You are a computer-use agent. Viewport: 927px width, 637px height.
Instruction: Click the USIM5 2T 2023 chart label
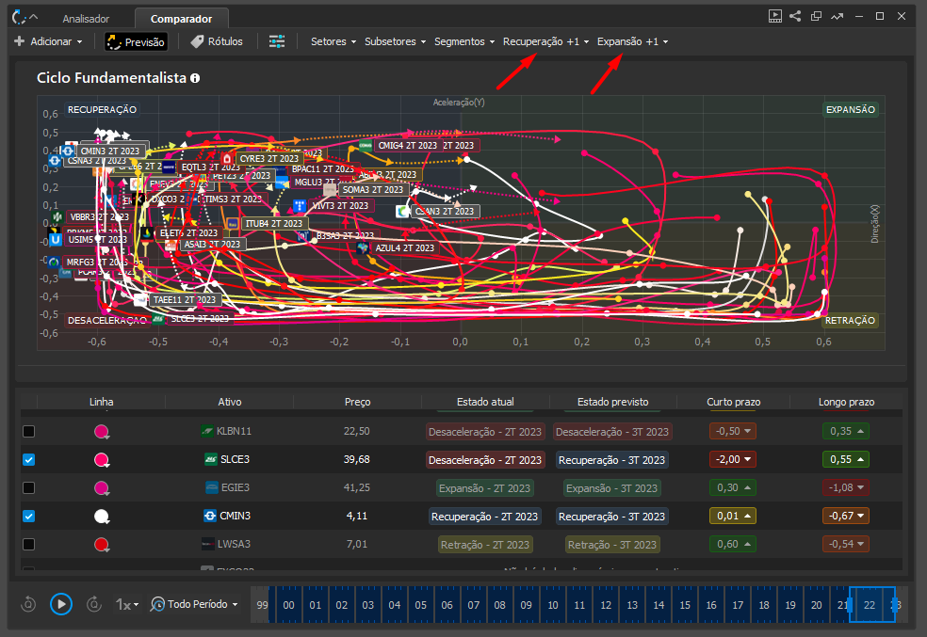pyautogui.click(x=98, y=240)
